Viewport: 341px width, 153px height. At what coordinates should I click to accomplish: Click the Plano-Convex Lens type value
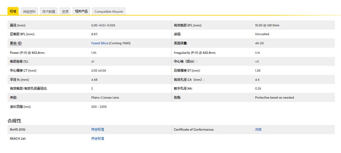105,98
